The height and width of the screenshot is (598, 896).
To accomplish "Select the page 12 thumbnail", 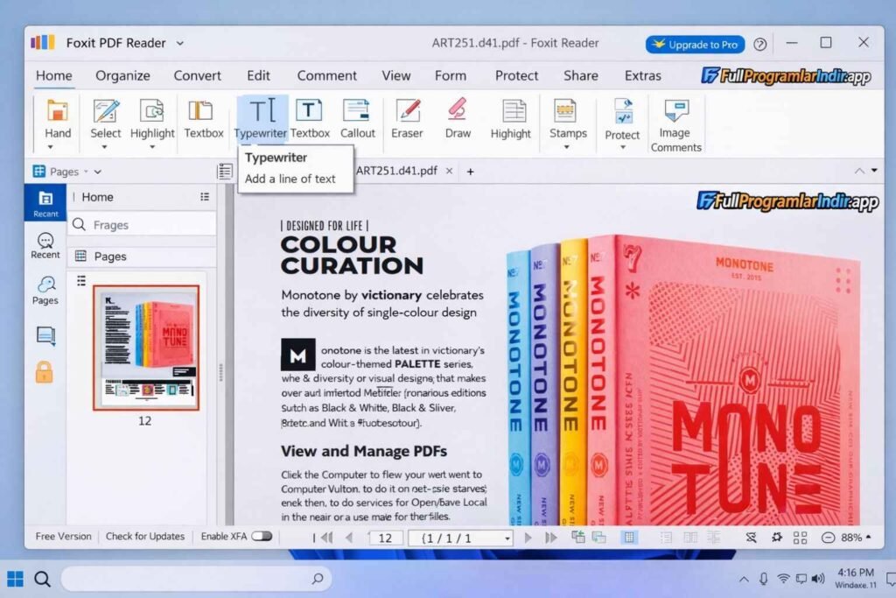I will pos(145,346).
